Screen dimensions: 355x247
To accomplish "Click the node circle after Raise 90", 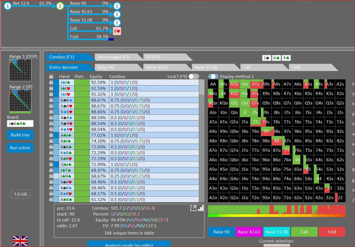I will pyautogui.click(x=117, y=6).
